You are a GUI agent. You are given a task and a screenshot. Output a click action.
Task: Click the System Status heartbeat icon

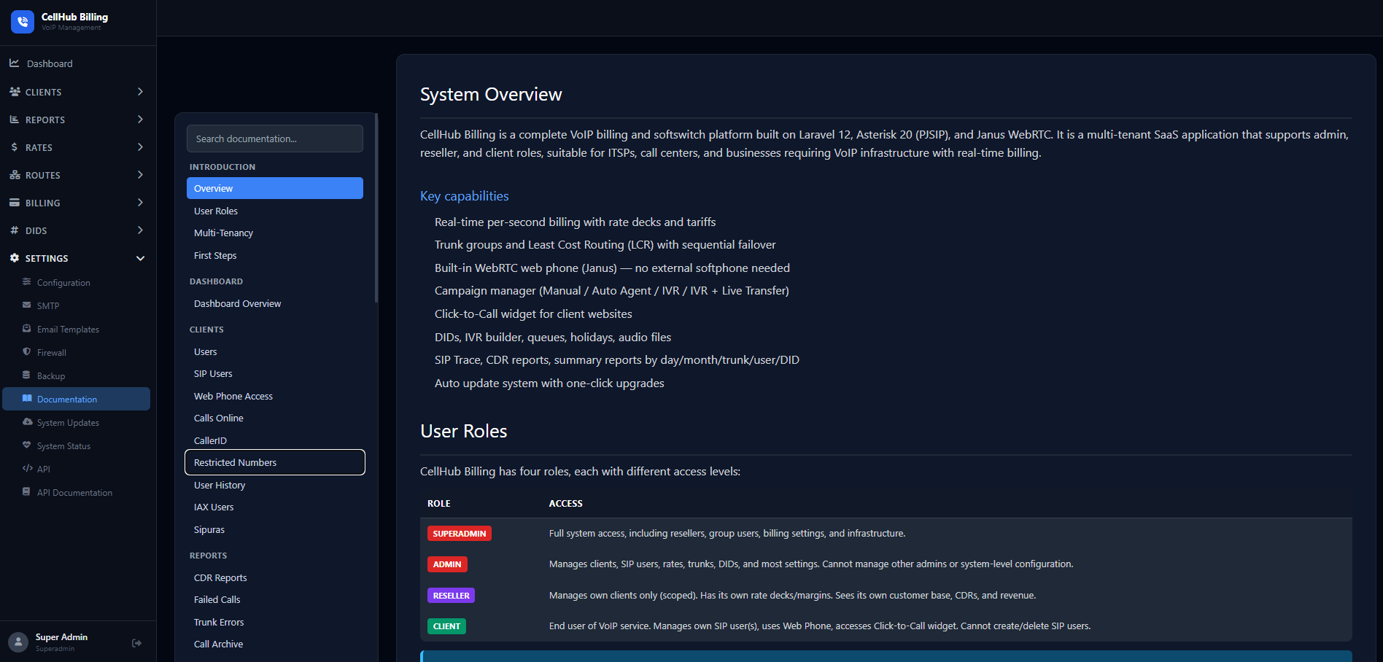pos(27,445)
